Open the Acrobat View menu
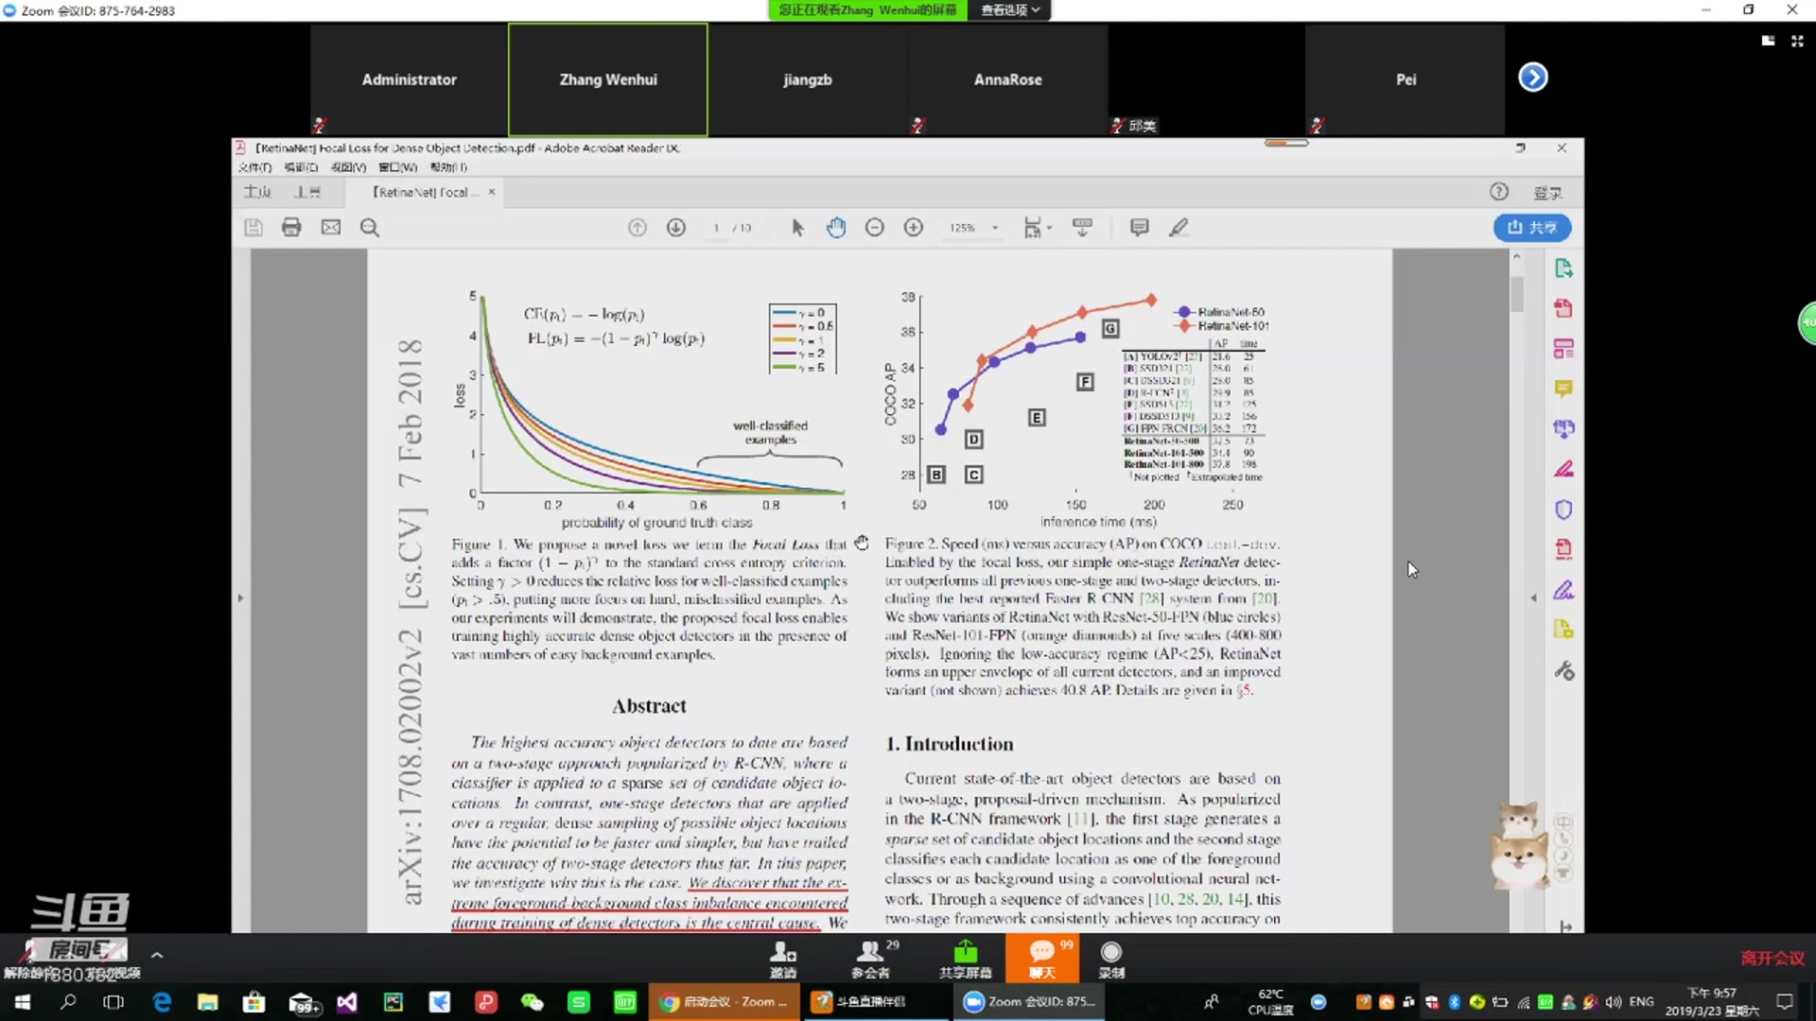The image size is (1816, 1021). click(348, 167)
